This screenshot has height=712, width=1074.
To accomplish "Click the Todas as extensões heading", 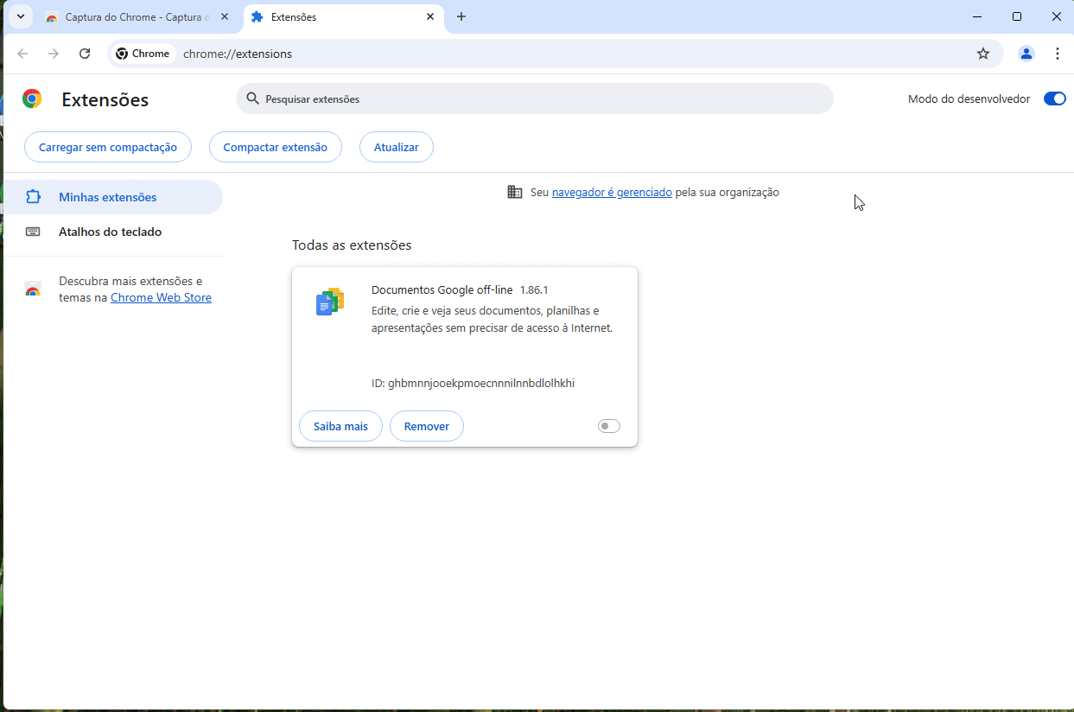I will click(352, 245).
